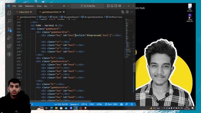The image size is (201, 113).
Task: Expand the body breadcrumb
Action: 54,17
